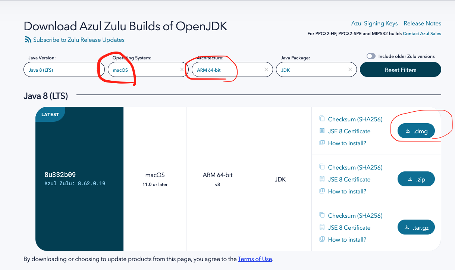455x270 pixels.
Task: Click the help icon beside .zip How to install
Action: click(x=322, y=191)
